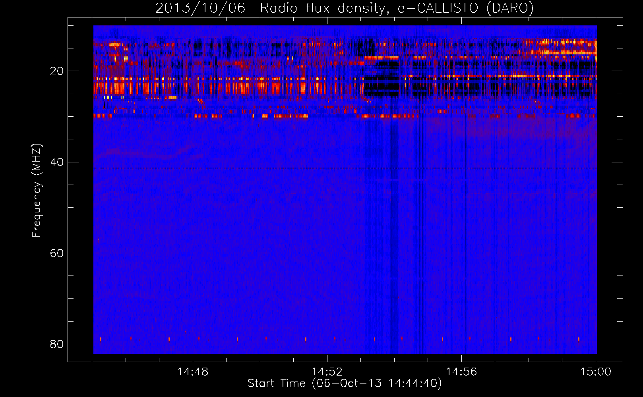
Task: Click the 'Frequency (MHZ)' axis label
Action: coord(37,191)
